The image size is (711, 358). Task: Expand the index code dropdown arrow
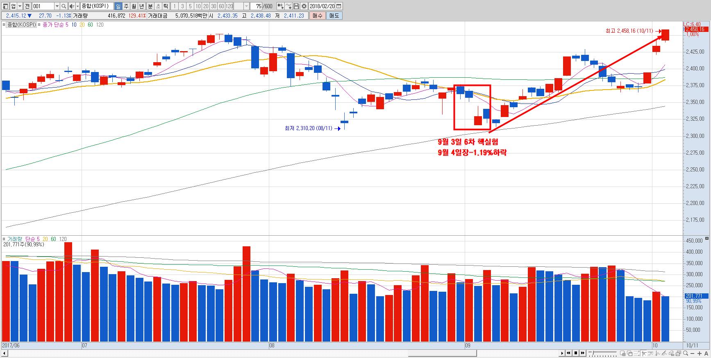click(x=57, y=6)
